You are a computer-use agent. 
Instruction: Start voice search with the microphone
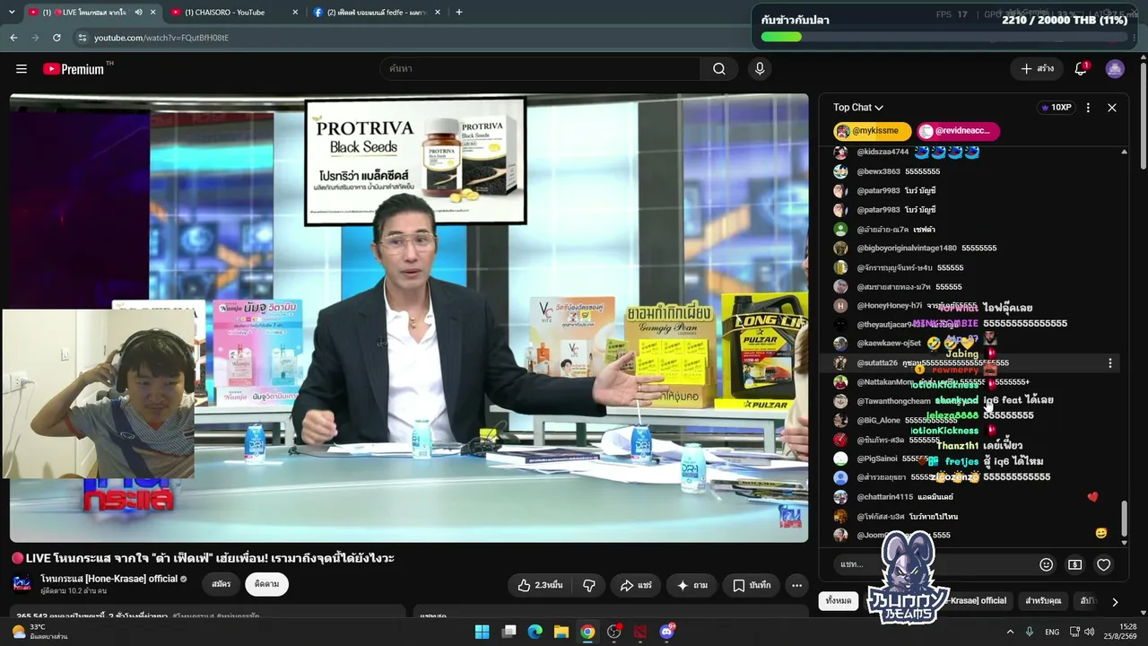pyautogui.click(x=760, y=69)
